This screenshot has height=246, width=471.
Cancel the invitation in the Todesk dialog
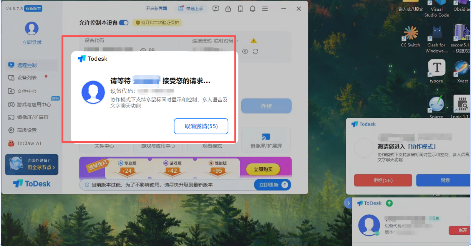[x=201, y=126]
